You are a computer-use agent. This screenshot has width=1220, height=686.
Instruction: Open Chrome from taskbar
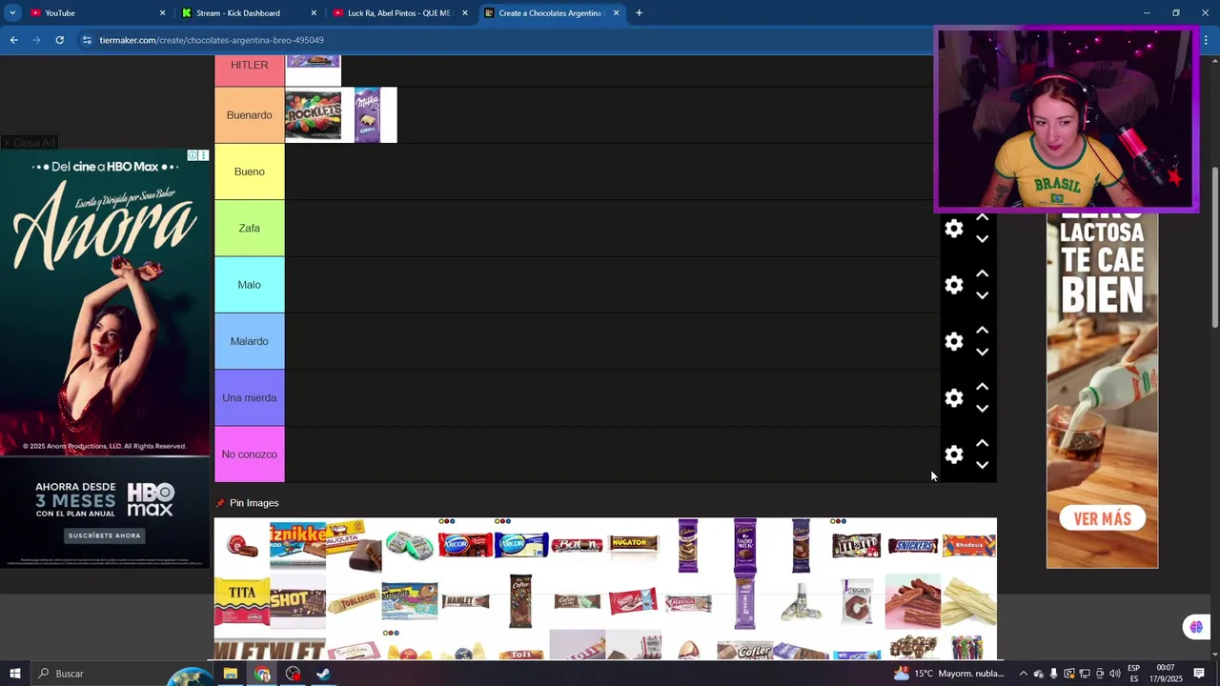click(x=262, y=674)
